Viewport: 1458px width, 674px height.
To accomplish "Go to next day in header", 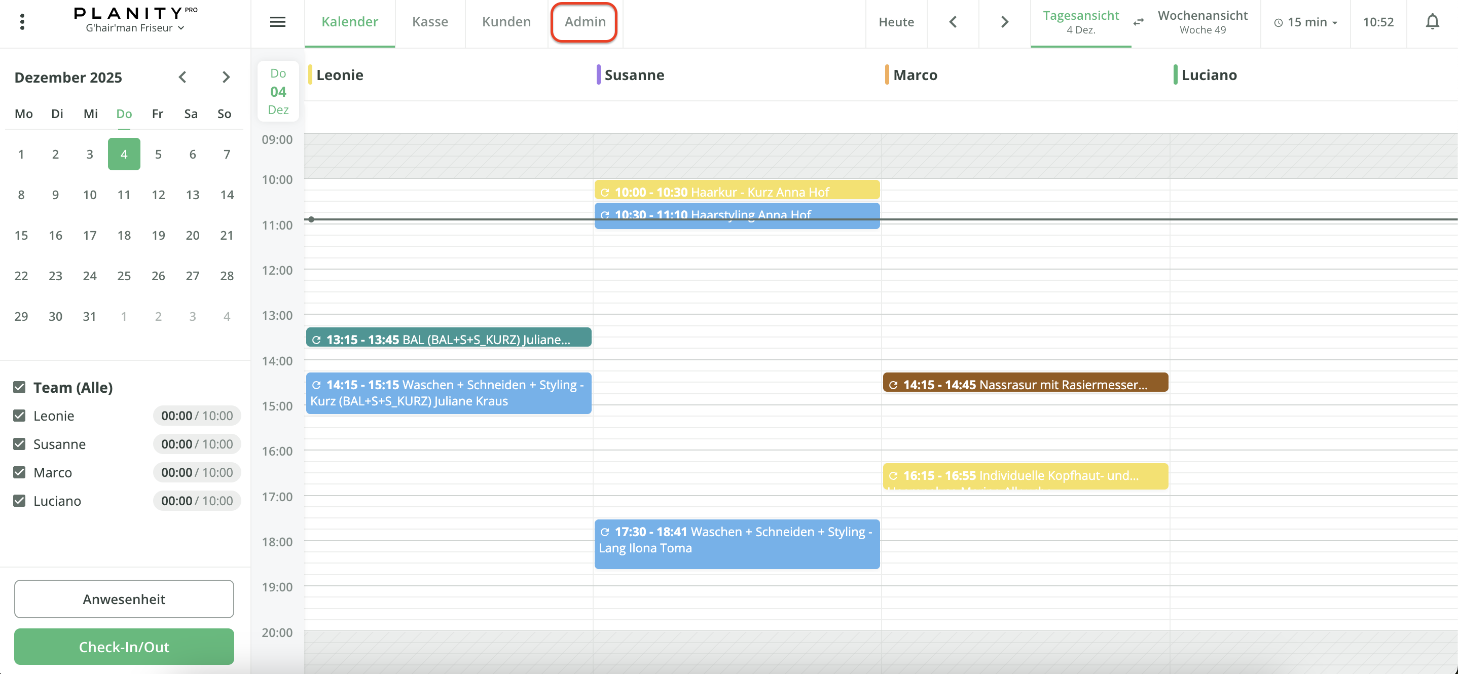I will click(x=1004, y=22).
